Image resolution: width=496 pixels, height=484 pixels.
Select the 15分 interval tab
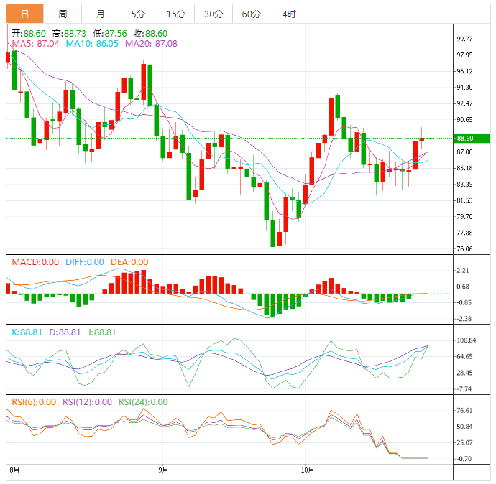click(175, 14)
